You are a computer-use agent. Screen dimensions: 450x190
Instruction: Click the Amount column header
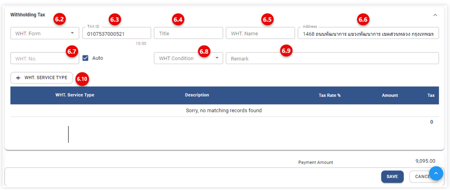click(x=390, y=96)
